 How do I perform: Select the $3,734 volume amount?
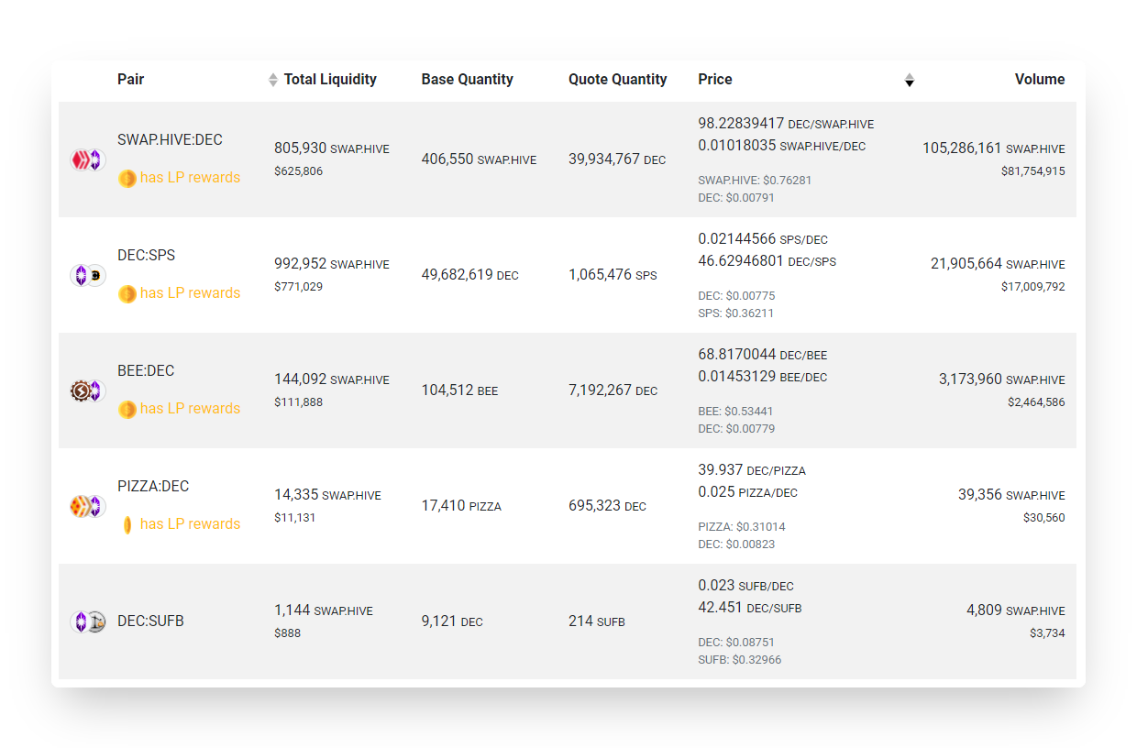tap(1047, 632)
